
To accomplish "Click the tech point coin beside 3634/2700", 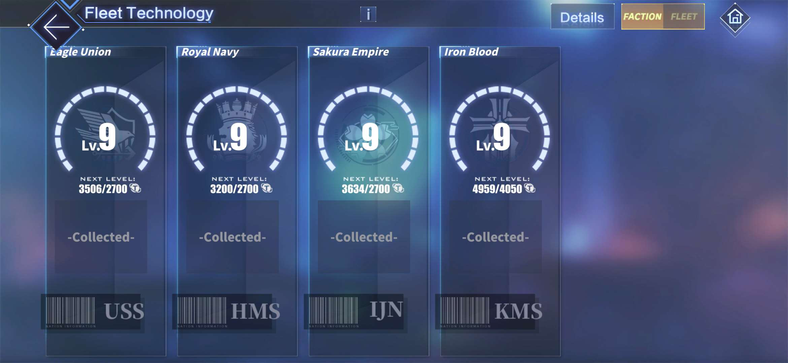I will [398, 188].
